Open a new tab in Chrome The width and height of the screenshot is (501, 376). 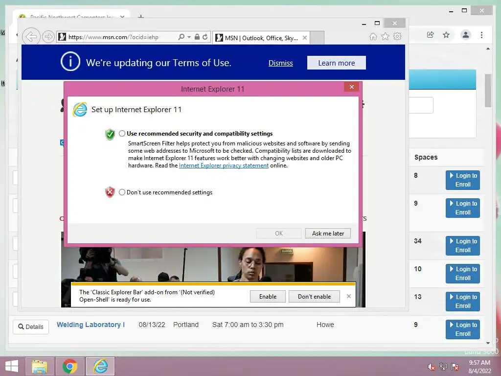coord(141,16)
